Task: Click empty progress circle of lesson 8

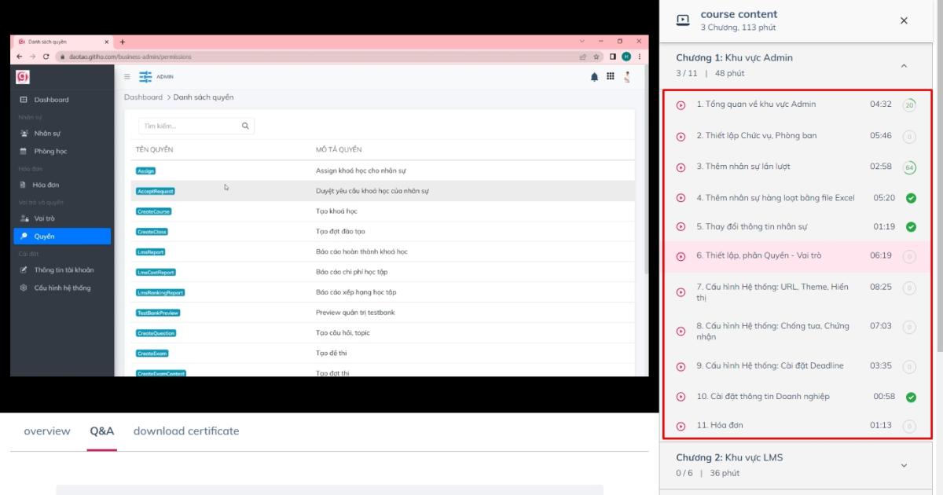Action: (x=909, y=327)
